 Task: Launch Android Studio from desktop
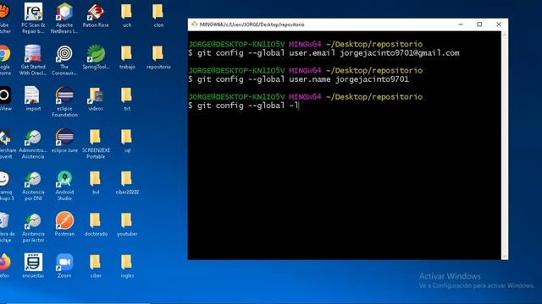tap(64, 186)
